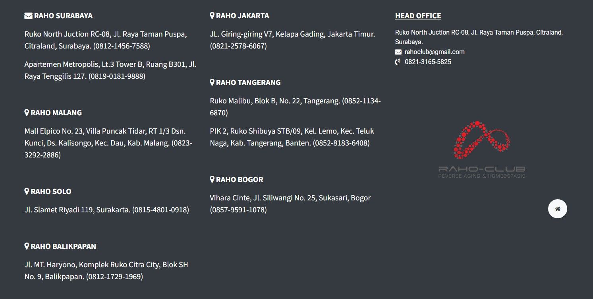
Task: Click the round home button
Action: (x=558, y=209)
